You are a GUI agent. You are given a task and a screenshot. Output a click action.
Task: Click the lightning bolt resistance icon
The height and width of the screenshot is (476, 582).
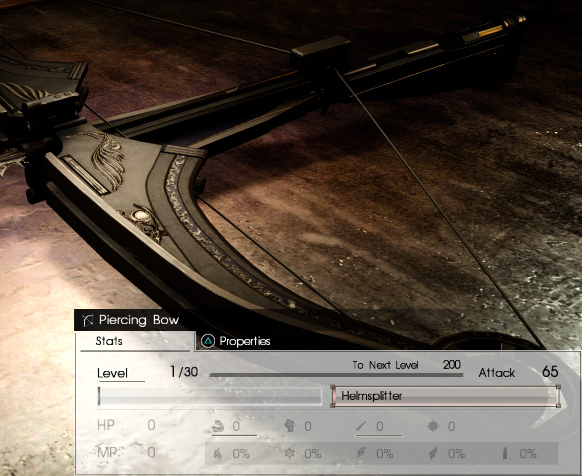361,454
